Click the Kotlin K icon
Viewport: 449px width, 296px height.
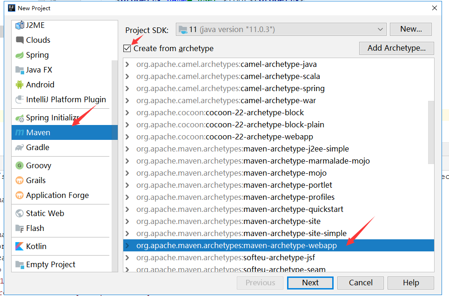coord(20,246)
